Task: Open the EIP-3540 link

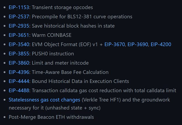Action: coord(19,44)
